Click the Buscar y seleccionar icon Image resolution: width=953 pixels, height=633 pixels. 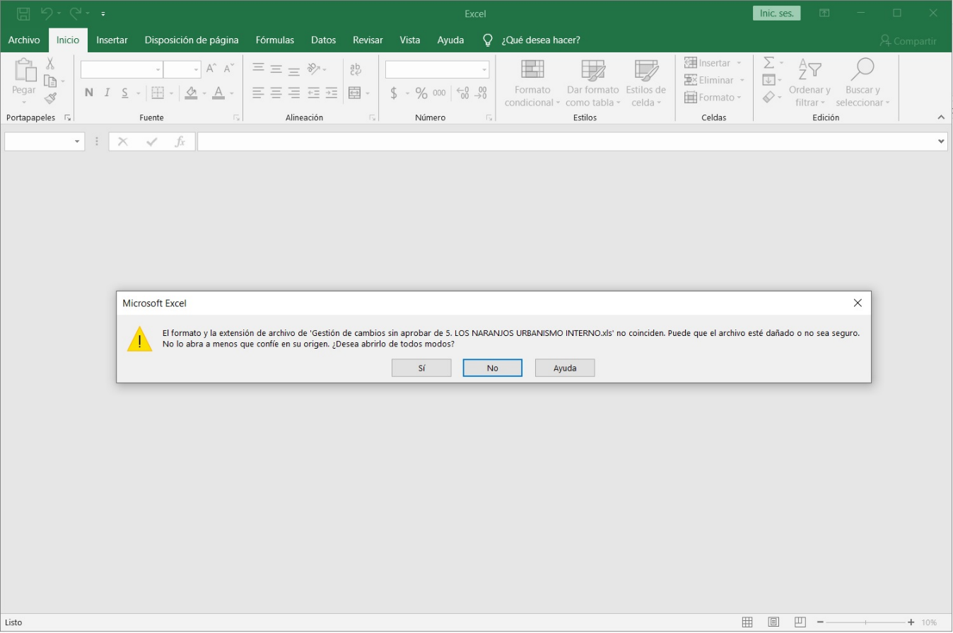point(863,70)
